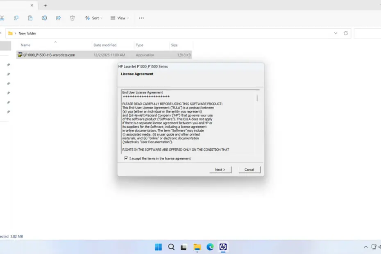Click the Share icon in the toolbar

58,18
